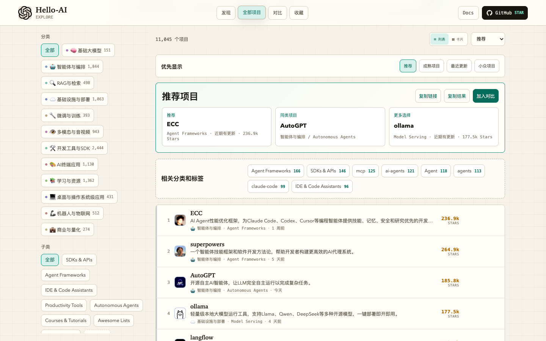Filter by 多模态与音视频 category
This screenshot has height=341, width=546.
pyautogui.click(x=72, y=132)
